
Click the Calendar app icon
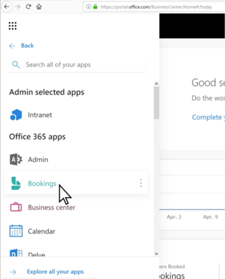[x=16, y=231]
